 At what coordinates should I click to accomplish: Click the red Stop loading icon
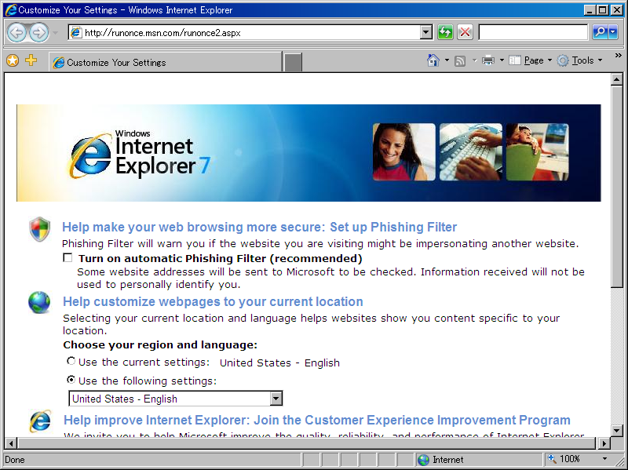465,32
